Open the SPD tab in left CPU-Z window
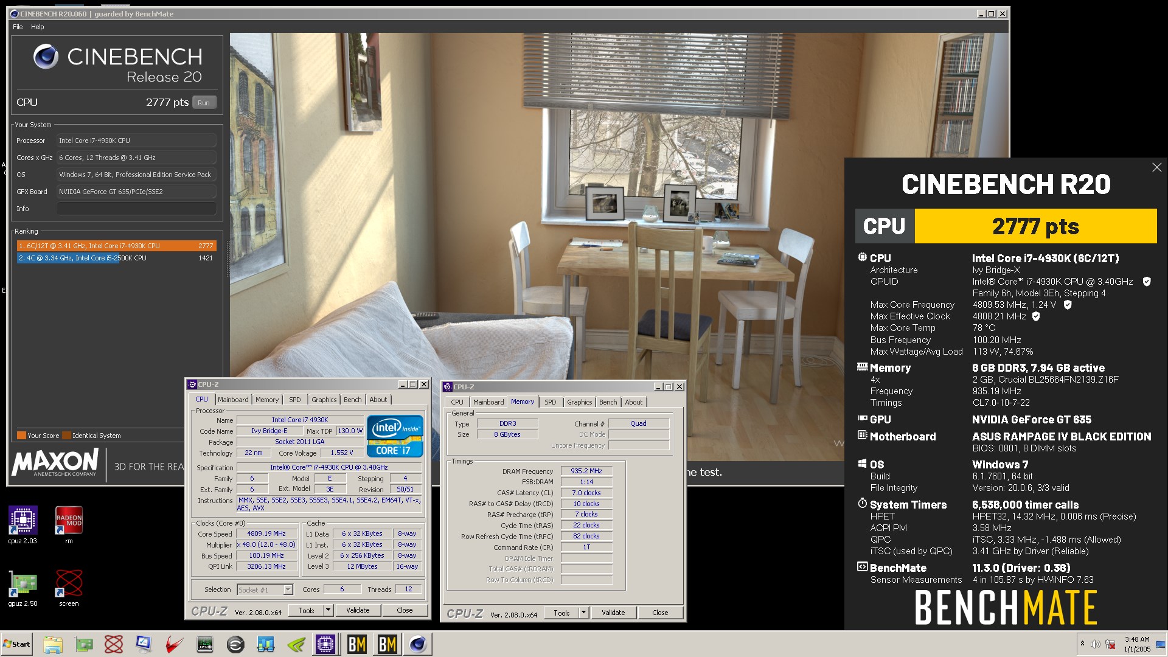The height and width of the screenshot is (657, 1168). pyautogui.click(x=295, y=400)
